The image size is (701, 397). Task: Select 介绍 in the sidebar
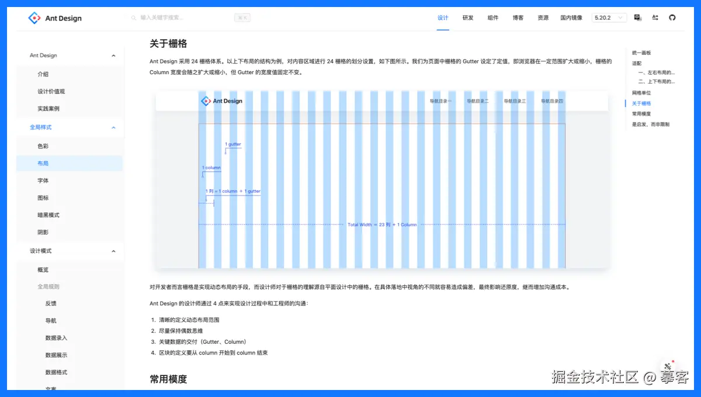click(x=70, y=74)
